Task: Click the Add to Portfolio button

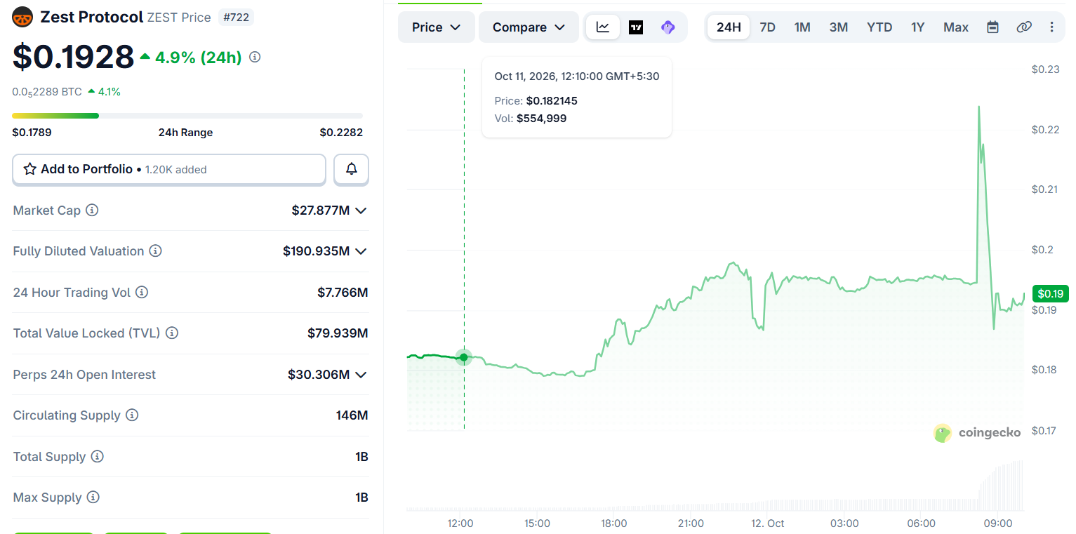Action: tap(169, 169)
